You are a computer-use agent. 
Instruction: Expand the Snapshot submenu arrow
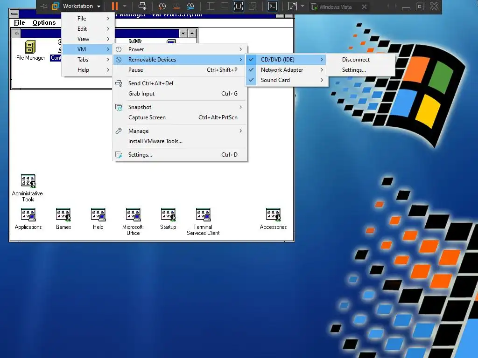pyautogui.click(x=240, y=107)
